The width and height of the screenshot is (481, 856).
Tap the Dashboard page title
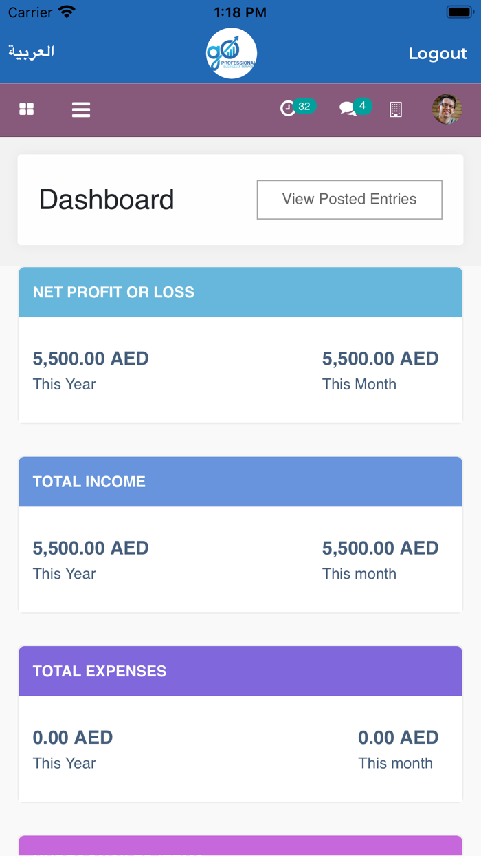107,200
